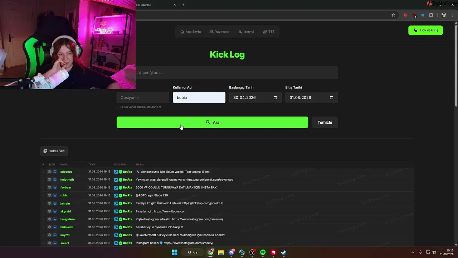Image resolution: width=458 pixels, height=258 pixels.
Task: Click the taskbar microphone icon
Action: pyautogui.click(x=420, y=252)
